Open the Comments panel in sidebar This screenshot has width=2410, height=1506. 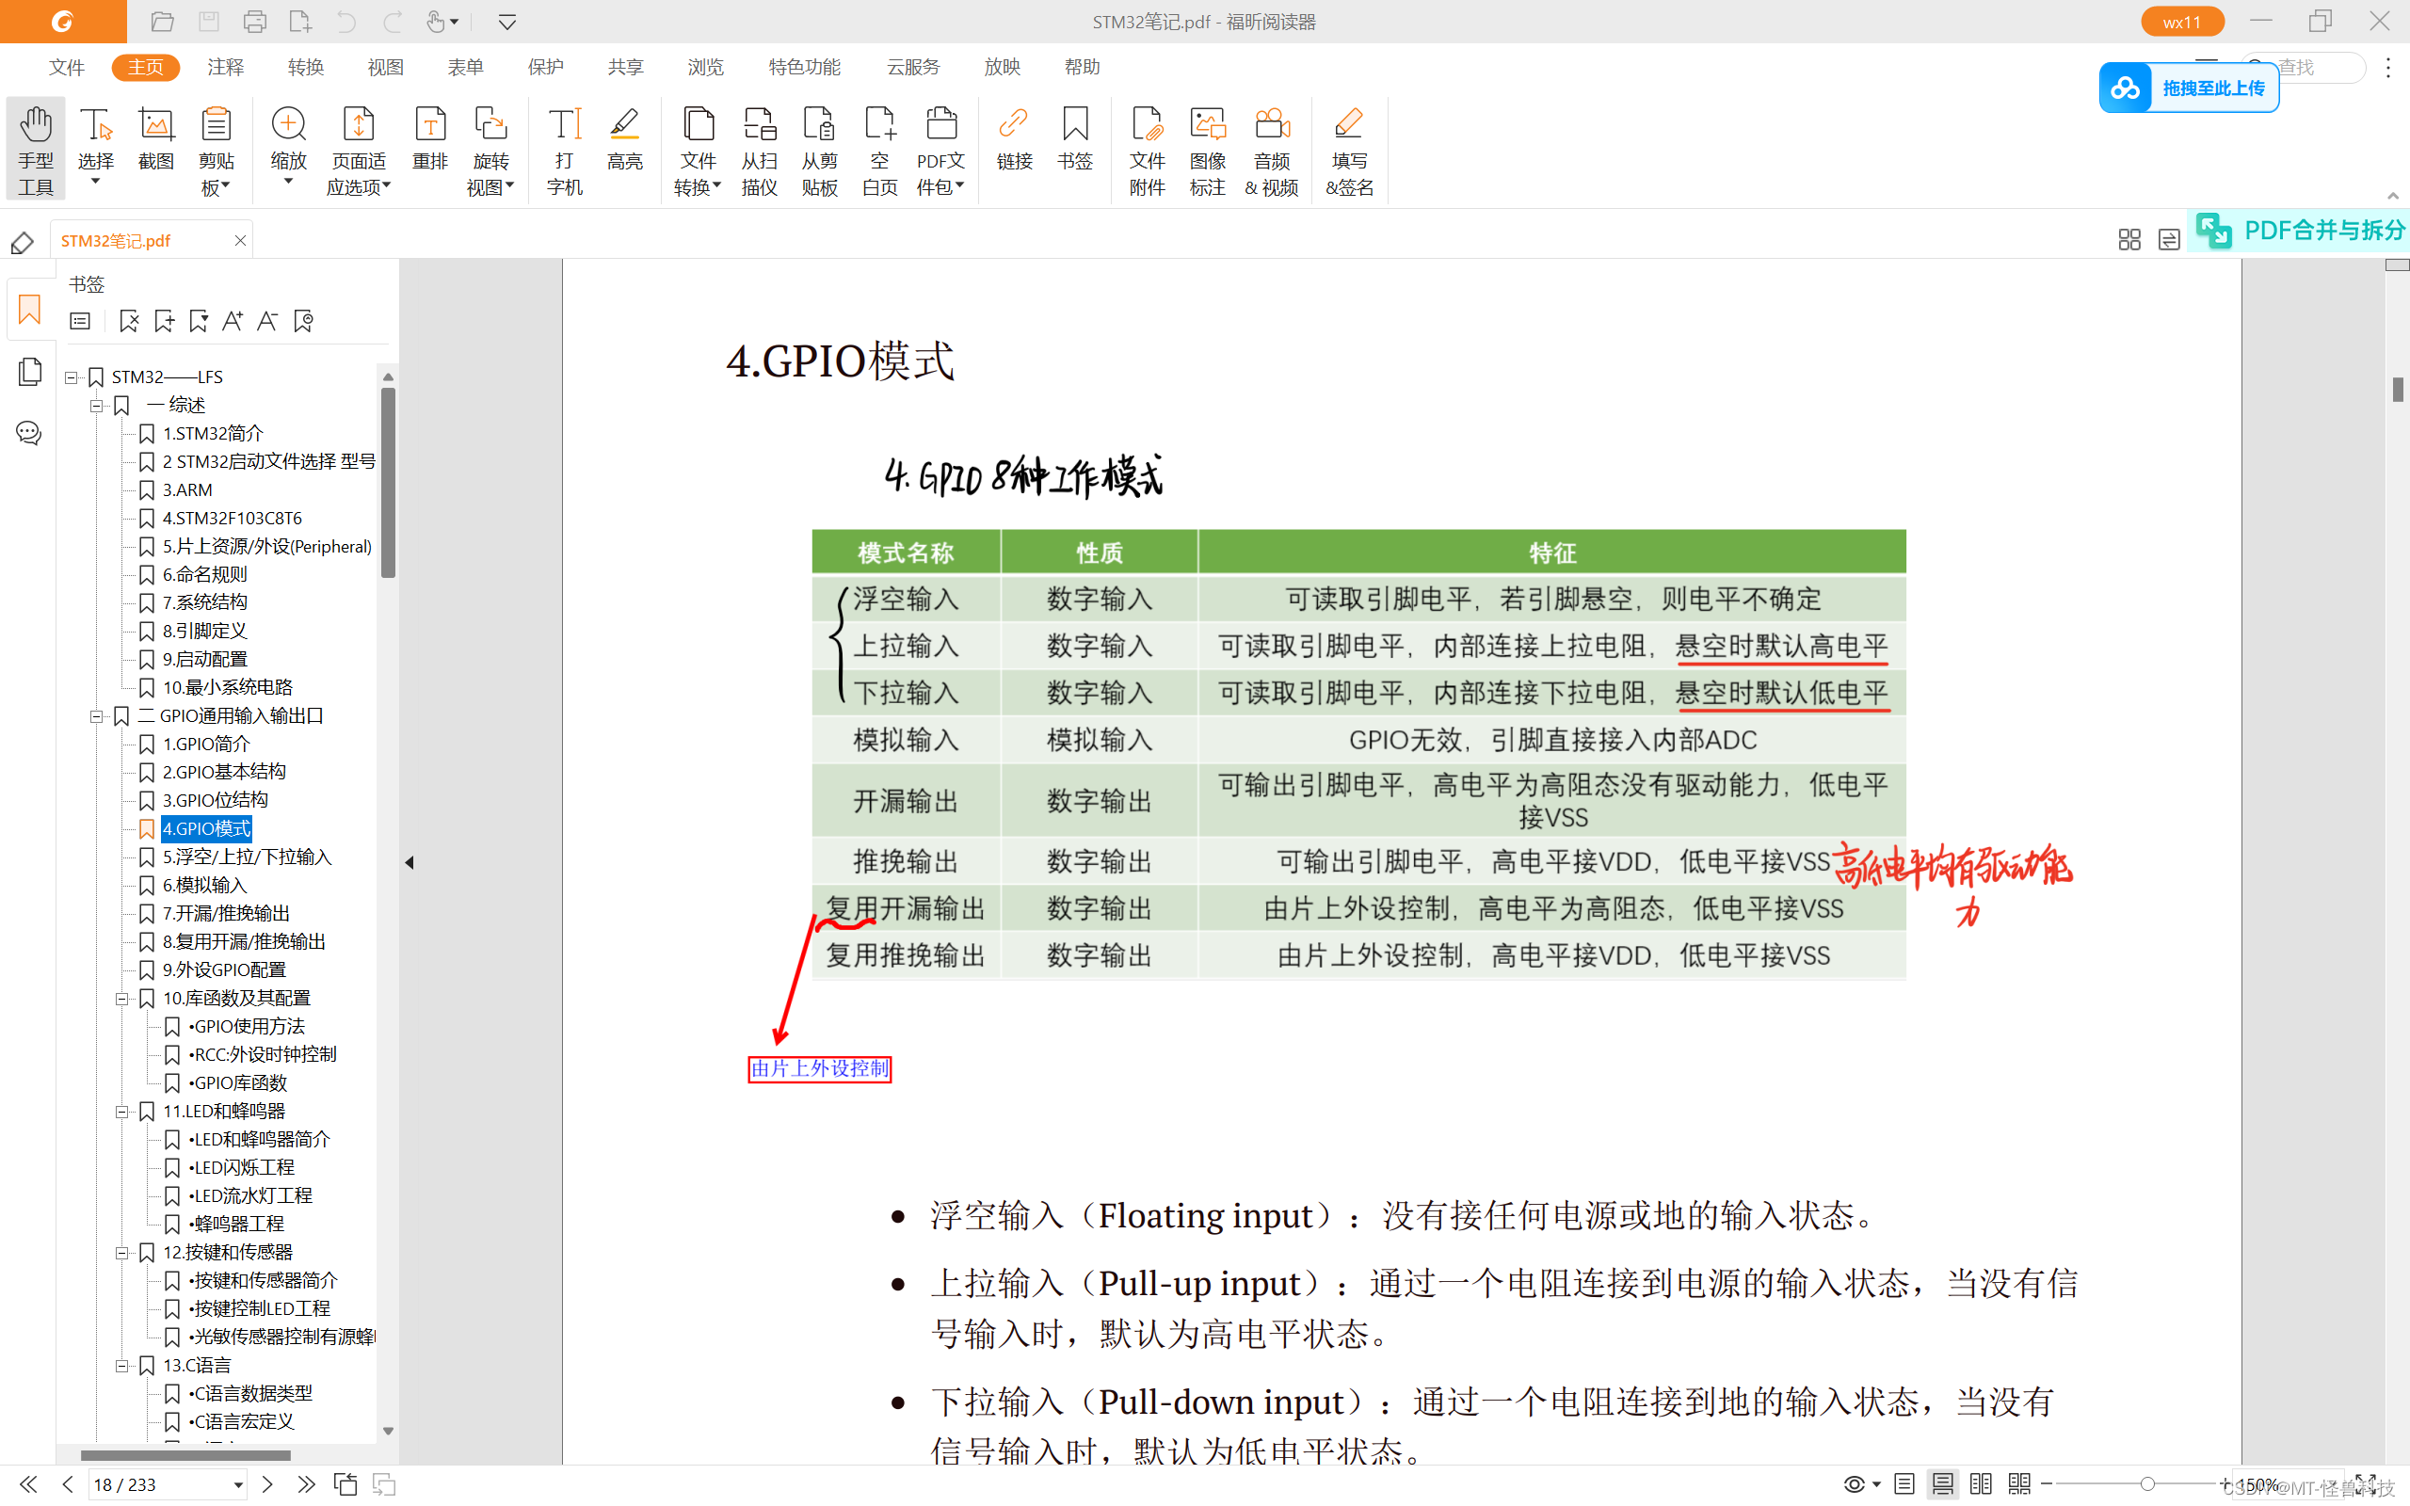click(x=30, y=432)
